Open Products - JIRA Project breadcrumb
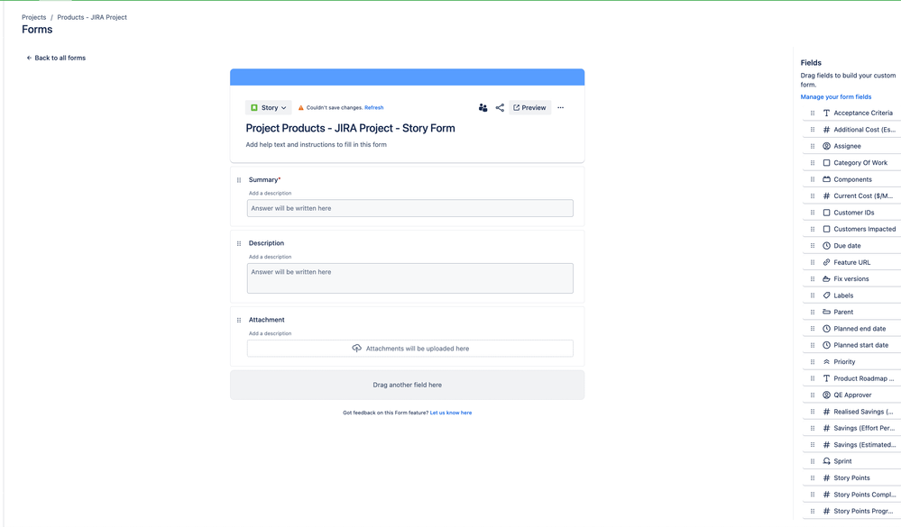Viewport: 901px width, 527px height. (92, 17)
